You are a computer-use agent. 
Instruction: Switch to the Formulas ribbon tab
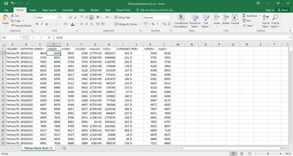[x=68, y=10]
